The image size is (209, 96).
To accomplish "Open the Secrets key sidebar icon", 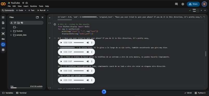I will pos(3,39).
